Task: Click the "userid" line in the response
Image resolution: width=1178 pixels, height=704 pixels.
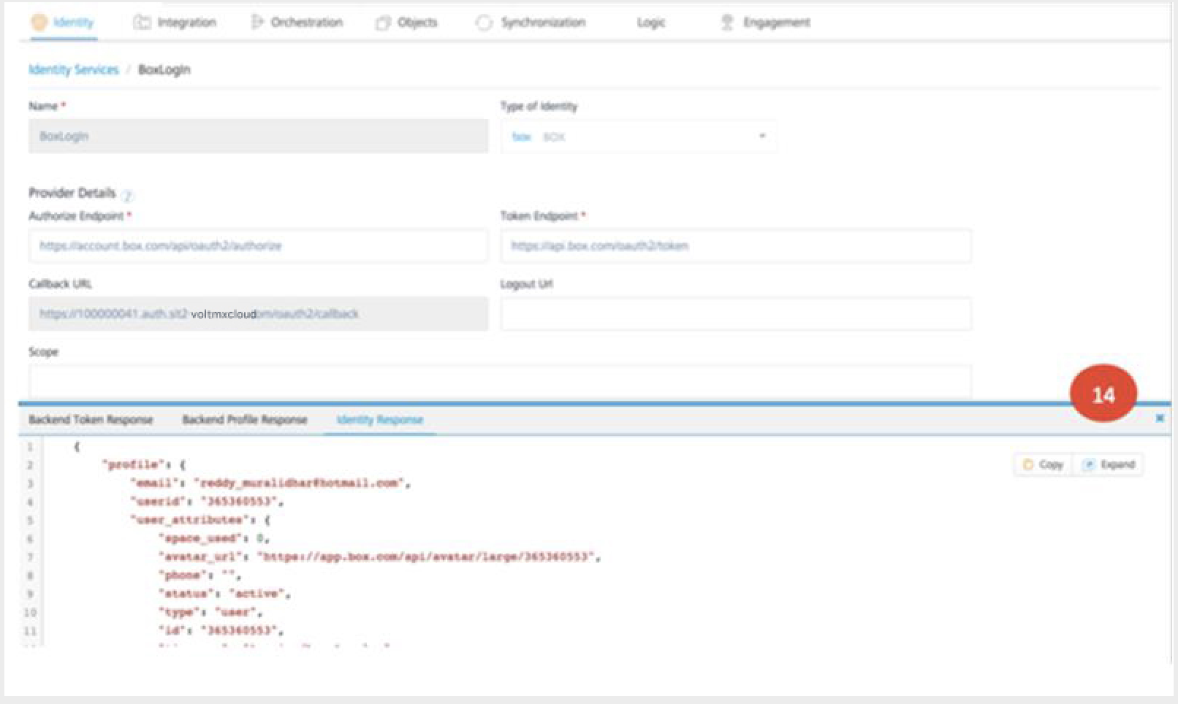Action: [x=207, y=501]
